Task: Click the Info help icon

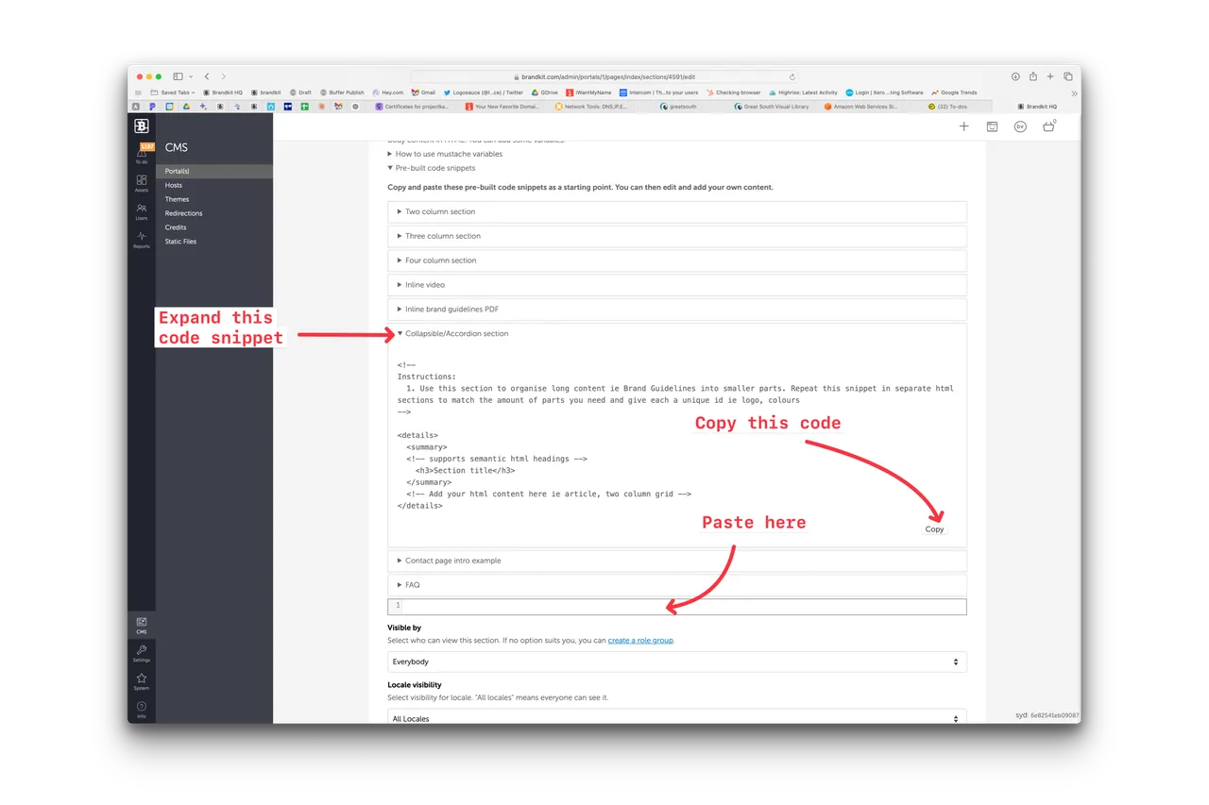Action: [142, 707]
